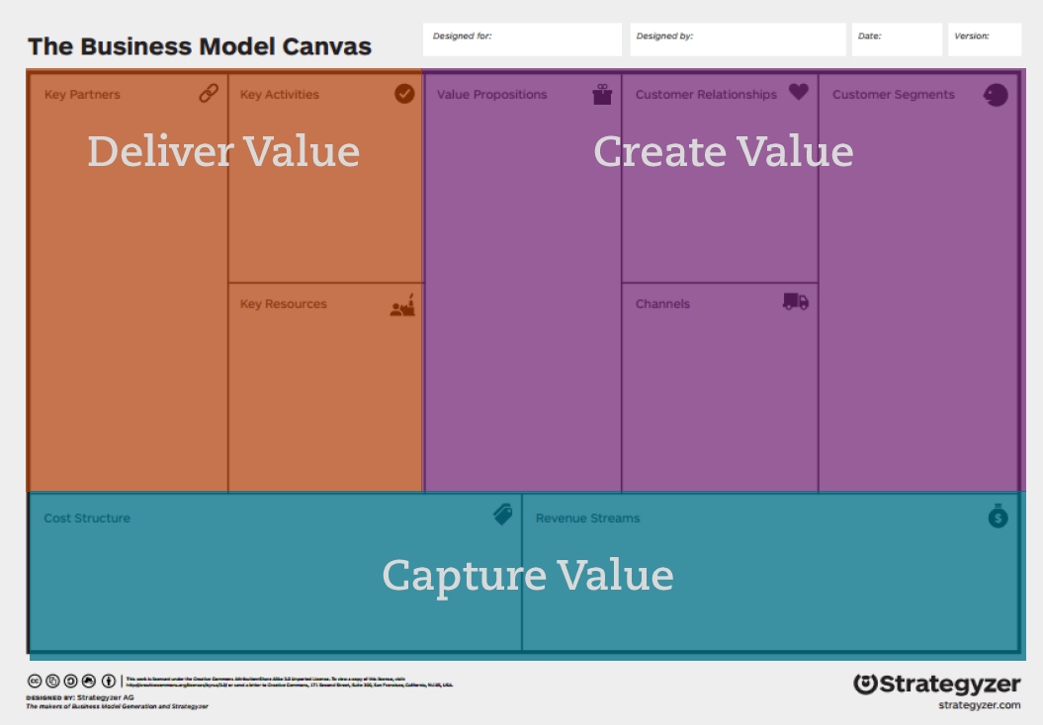This screenshot has height=725, width=1043.
Task: Click the Create Value heading
Action: coord(723,151)
